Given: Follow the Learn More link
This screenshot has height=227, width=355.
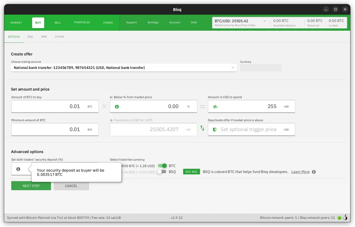Looking at the screenshot, I should [x=300, y=172].
